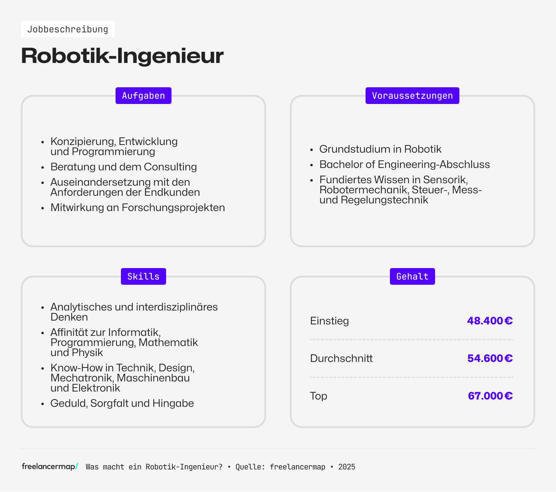
Task: Click the footer text "Was macht ein Robotik-Ingenieur?"
Action: (x=154, y=467)
